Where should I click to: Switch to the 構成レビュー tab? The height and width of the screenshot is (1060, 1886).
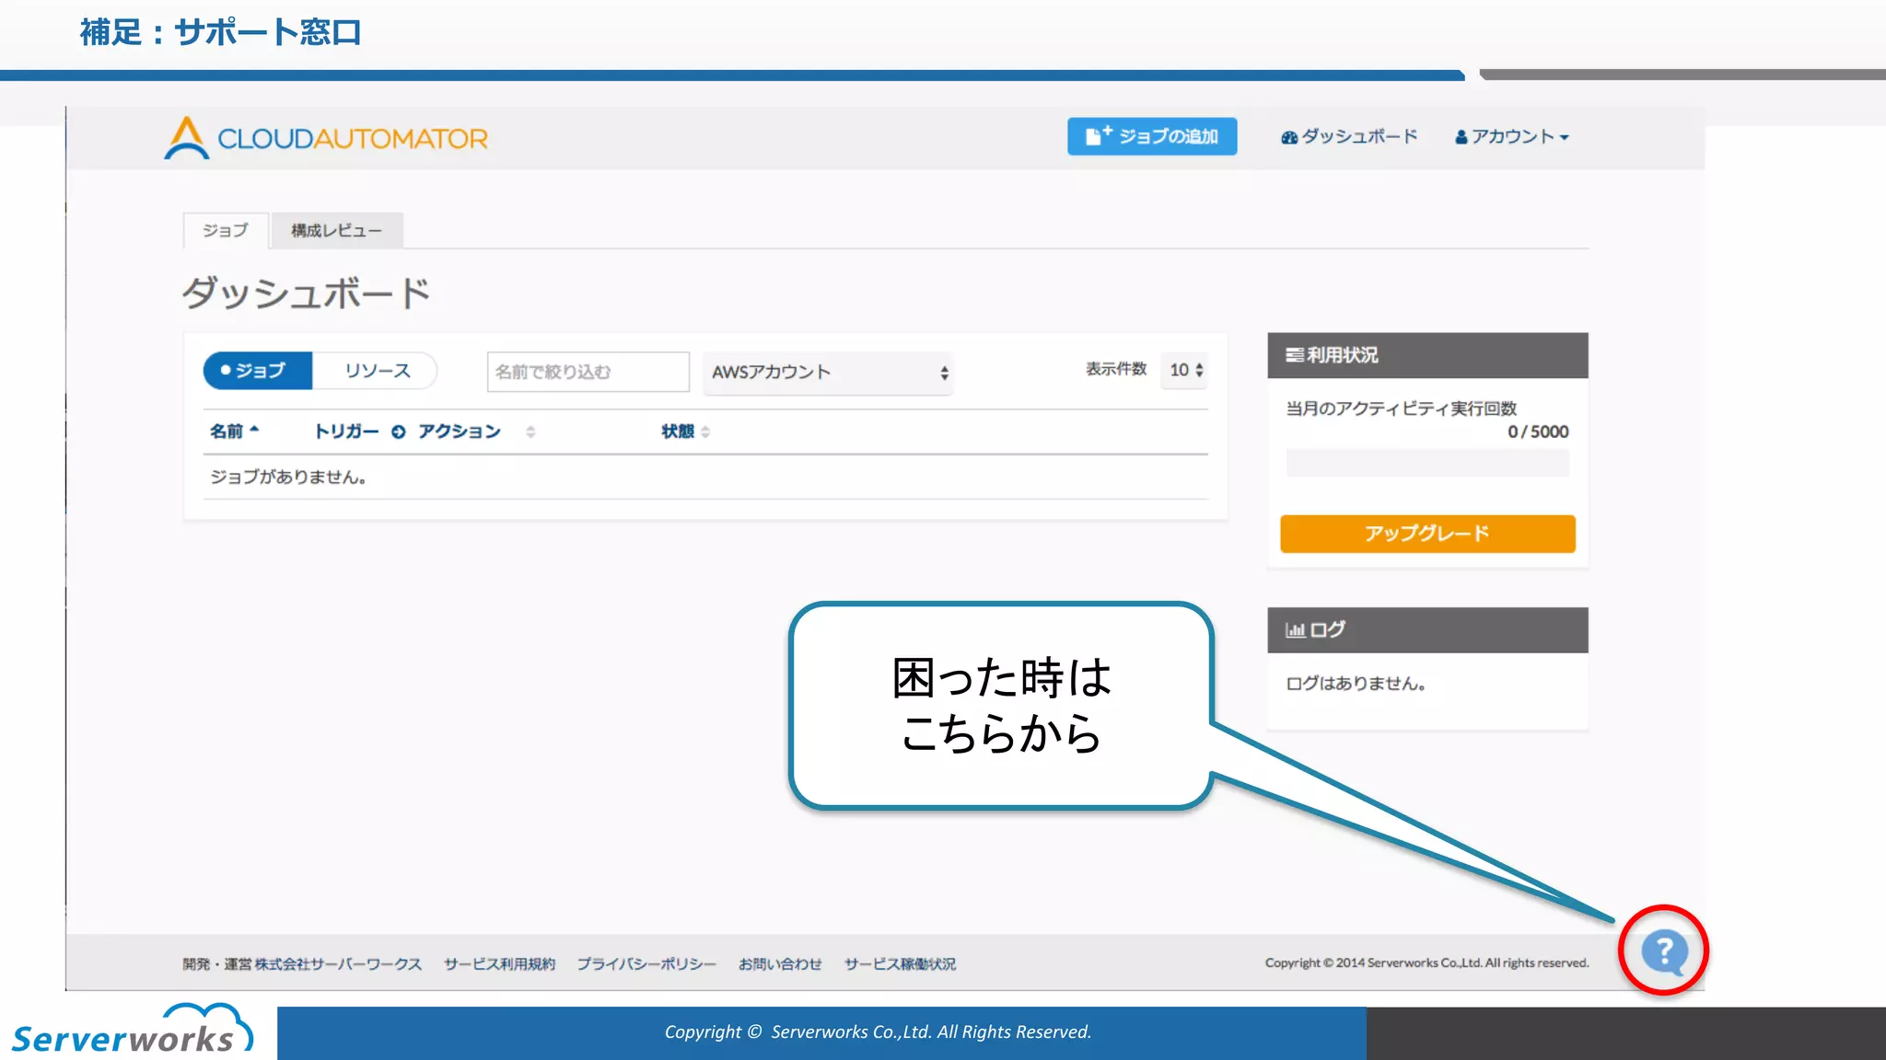point(337,230)
